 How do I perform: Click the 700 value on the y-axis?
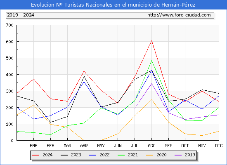9,25
